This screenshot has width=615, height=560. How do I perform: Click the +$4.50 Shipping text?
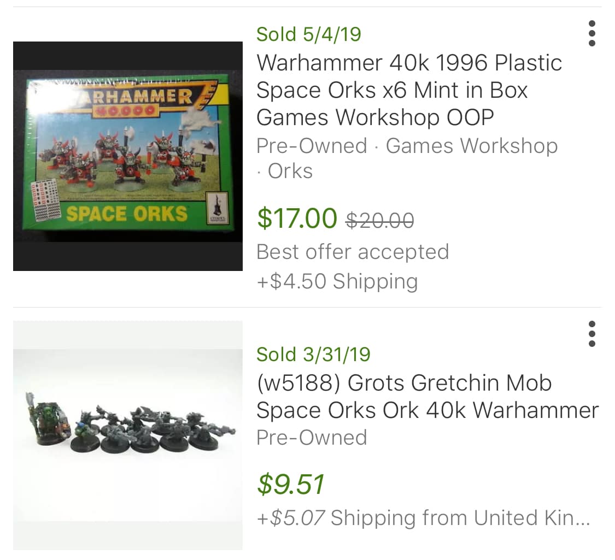pos(337,281)
